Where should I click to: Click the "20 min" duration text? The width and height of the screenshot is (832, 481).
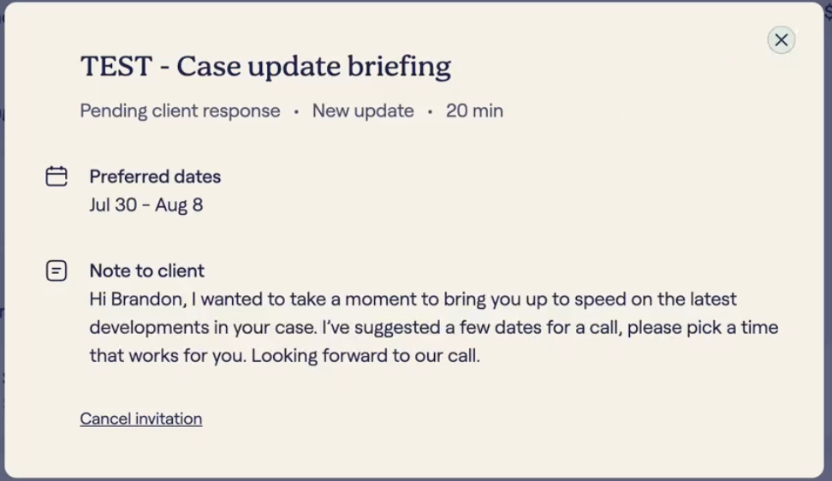tap(474, 111)
